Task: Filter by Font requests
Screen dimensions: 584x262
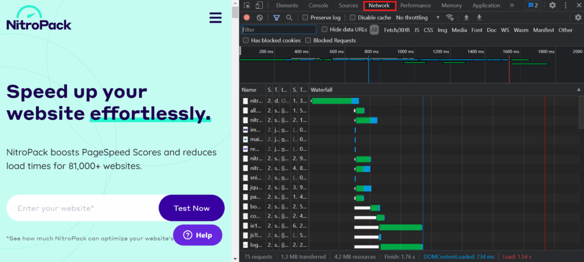Action: 477,30
